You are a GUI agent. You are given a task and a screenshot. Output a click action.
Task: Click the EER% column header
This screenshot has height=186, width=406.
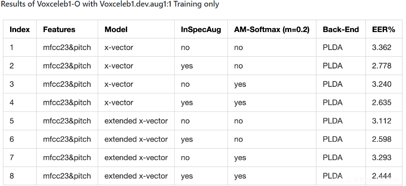pos(383,30)
